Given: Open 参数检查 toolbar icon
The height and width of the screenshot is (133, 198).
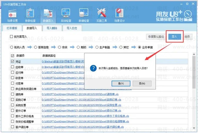Looking at the screenshot, I should pos(30,16).
